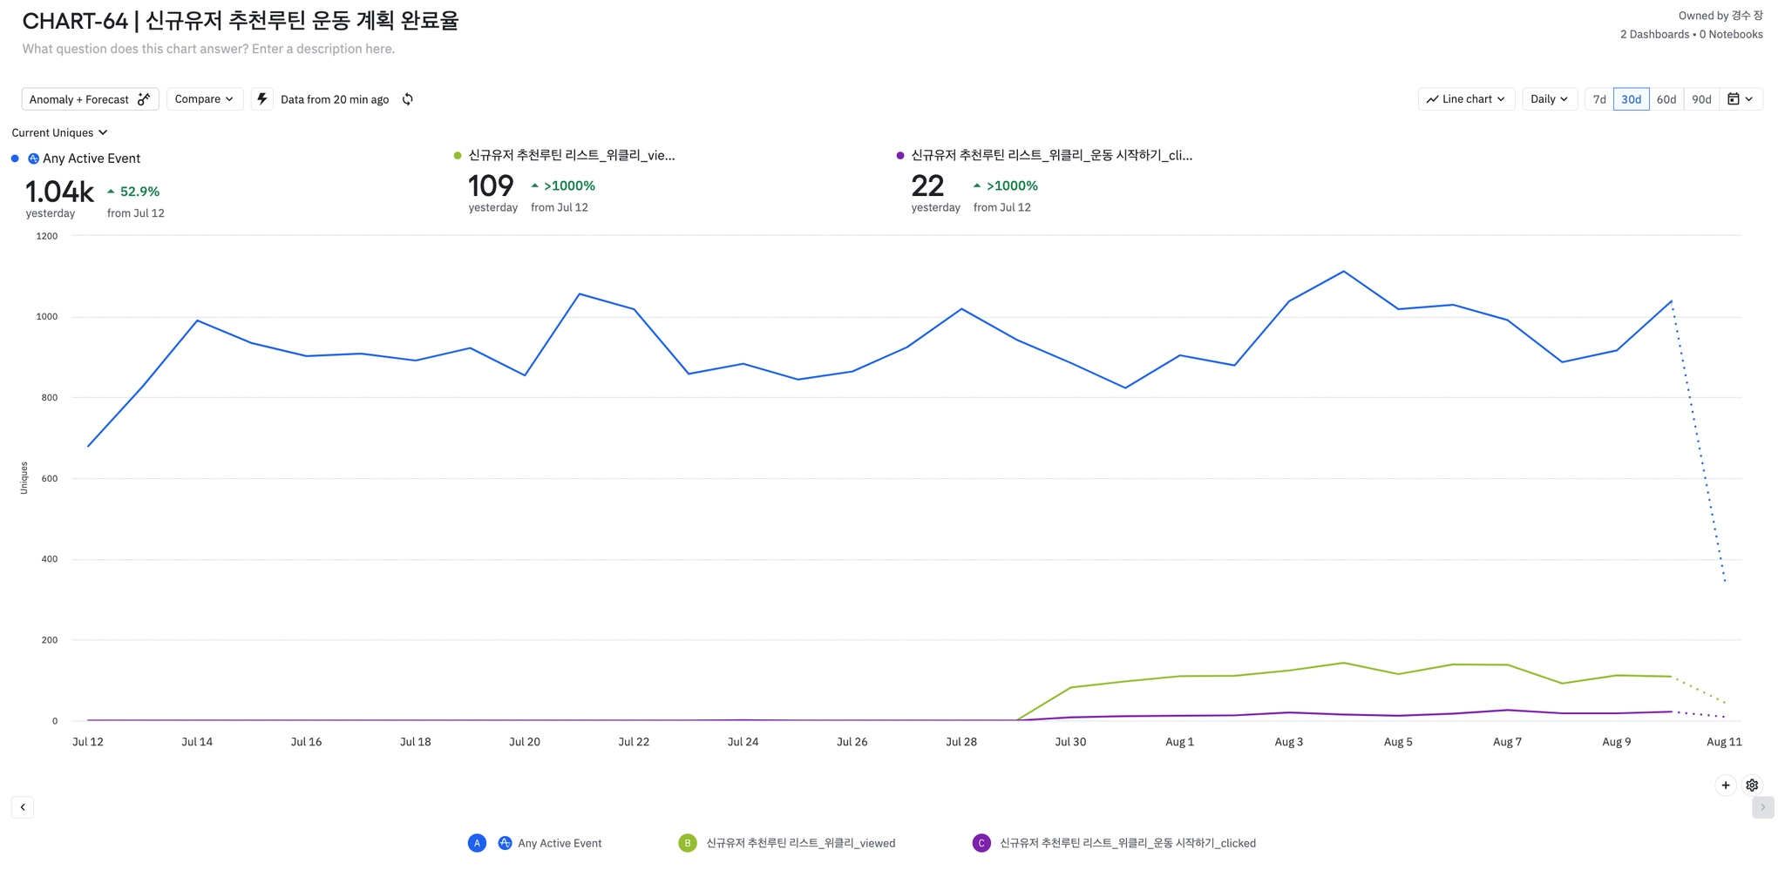Open the calendar date picker
This screenshot has width=1785, height=870.
coord(1741,99)
